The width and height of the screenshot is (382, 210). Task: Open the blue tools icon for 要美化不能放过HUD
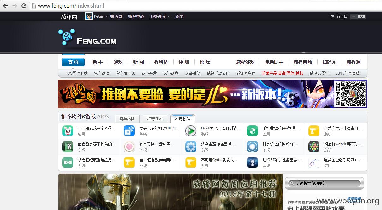coord(129,131)
